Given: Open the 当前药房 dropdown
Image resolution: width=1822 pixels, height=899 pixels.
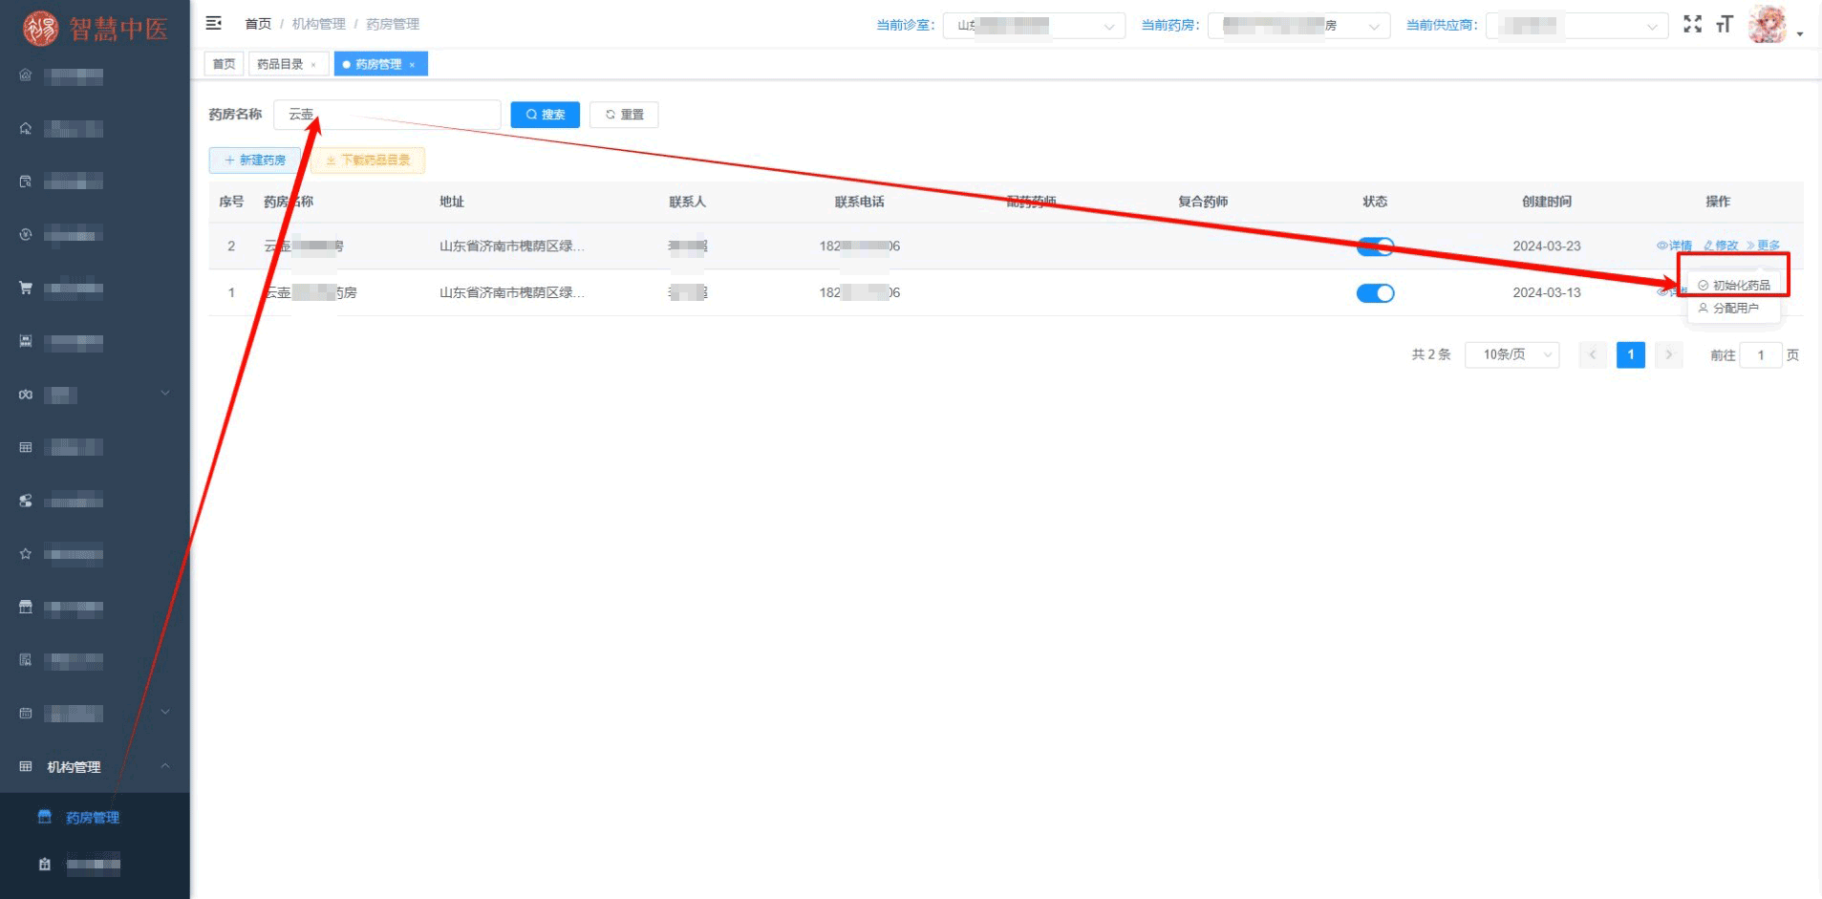Looking at the screenshot, I should pyautogui.click(x=1297, y=26).
